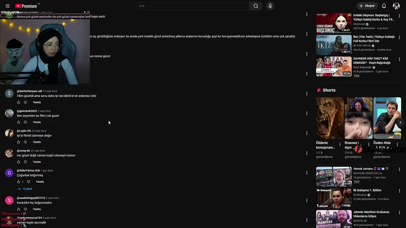
Task: Like the comment by @gulozkok2025
Action: click(x=18, y=122)
